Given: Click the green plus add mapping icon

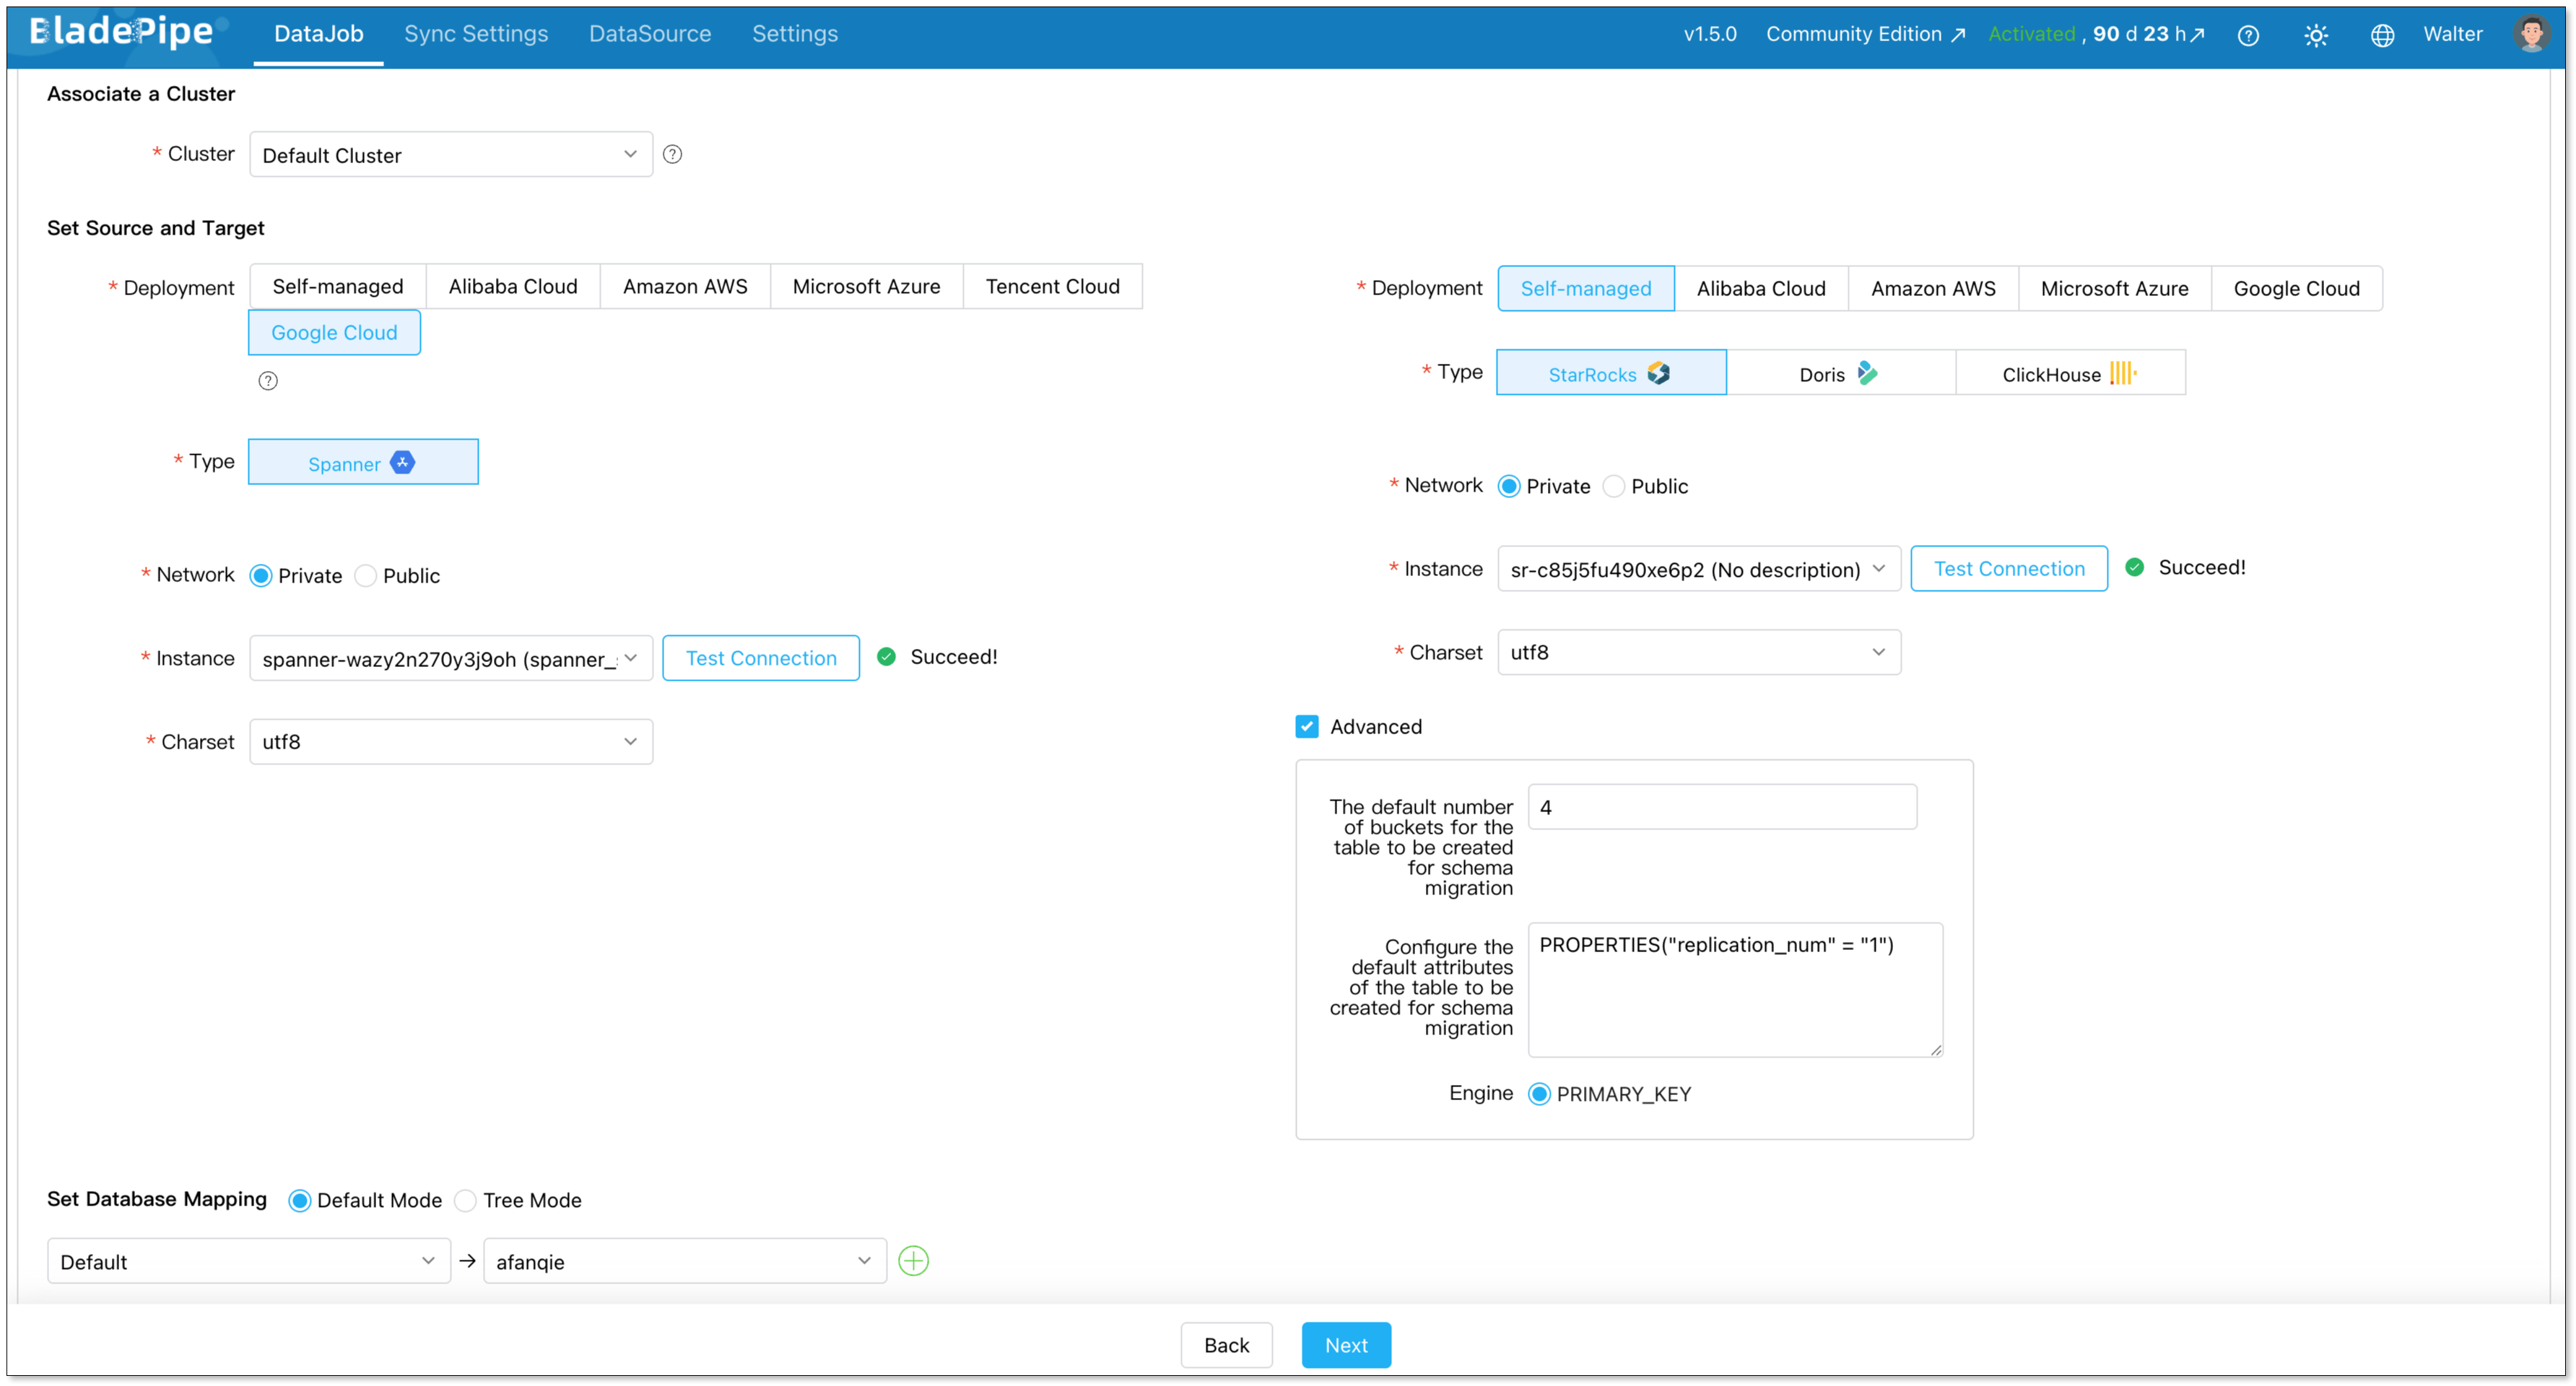Looking at the screenshot, I should pos(913,1260).
